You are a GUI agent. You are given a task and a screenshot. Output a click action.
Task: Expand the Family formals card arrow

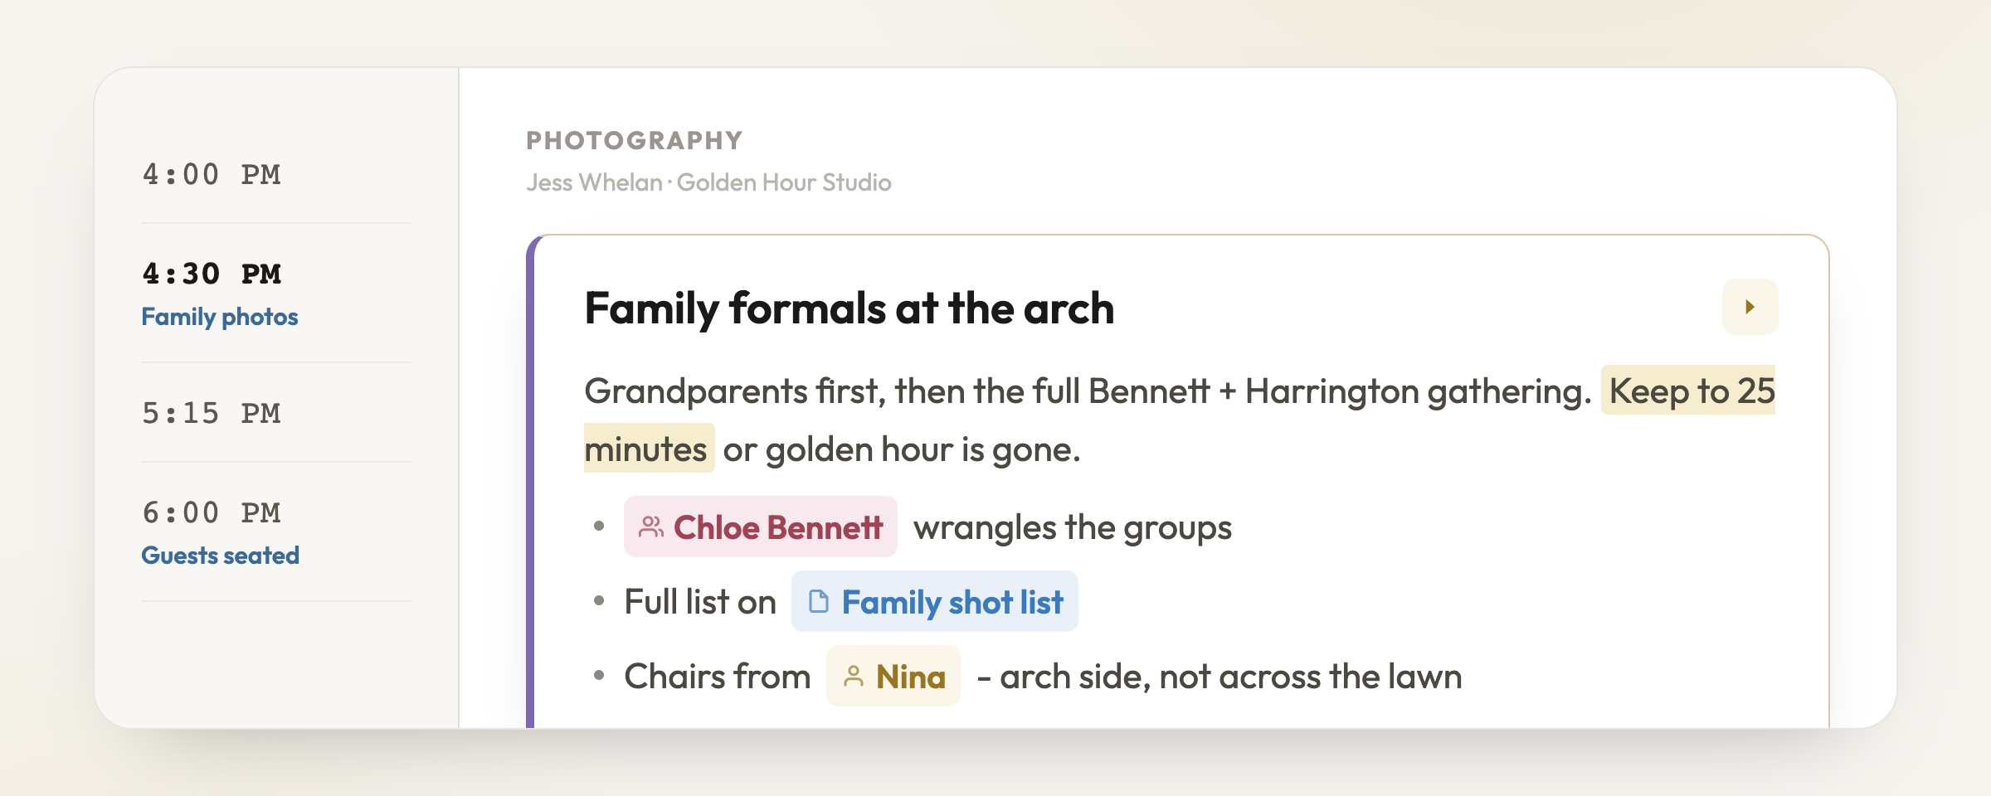pyautogui.click(x=1750, y=307)
